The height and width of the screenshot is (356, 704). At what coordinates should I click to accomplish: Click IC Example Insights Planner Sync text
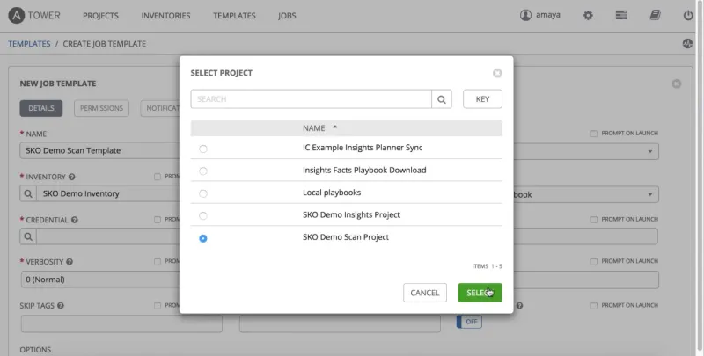[x=363, y=148]
